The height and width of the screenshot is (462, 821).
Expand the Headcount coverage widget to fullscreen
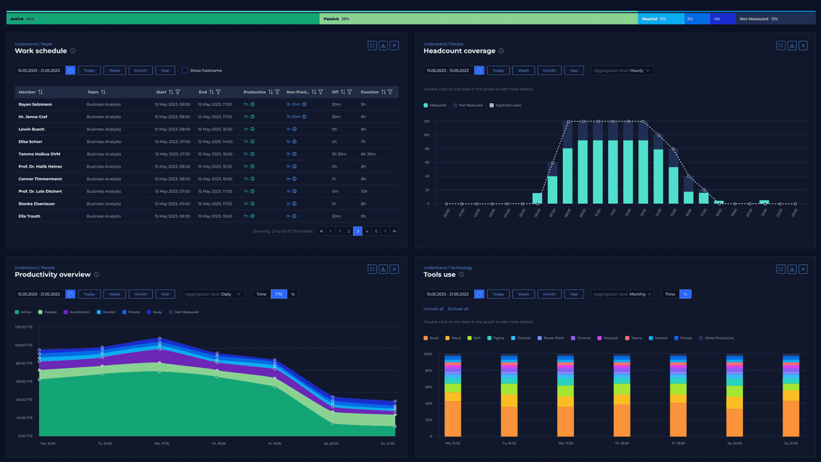780,45
